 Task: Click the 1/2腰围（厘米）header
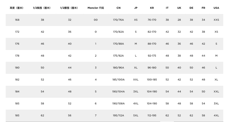coord(69,8)
